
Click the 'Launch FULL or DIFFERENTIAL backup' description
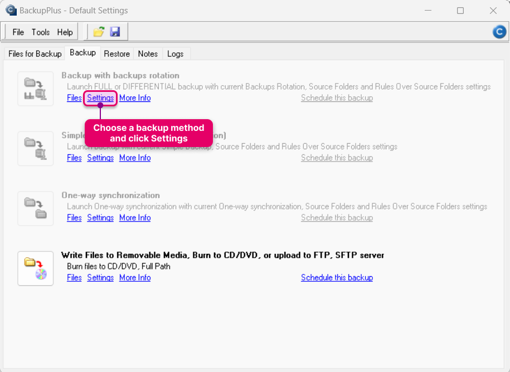click(x=279, y=87)
